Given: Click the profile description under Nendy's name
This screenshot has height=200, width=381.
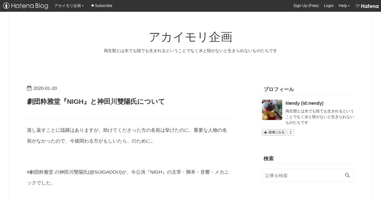Looking at the screenshot, I should pyautogui.click(x=320, y=117).
